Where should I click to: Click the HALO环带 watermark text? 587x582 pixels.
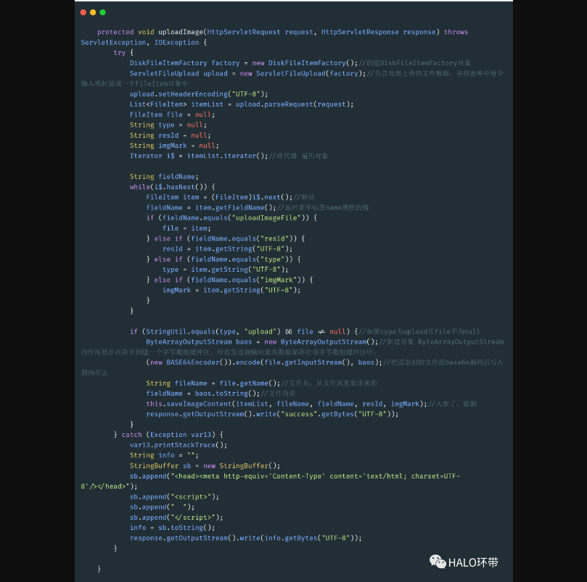tap(473, 562)
